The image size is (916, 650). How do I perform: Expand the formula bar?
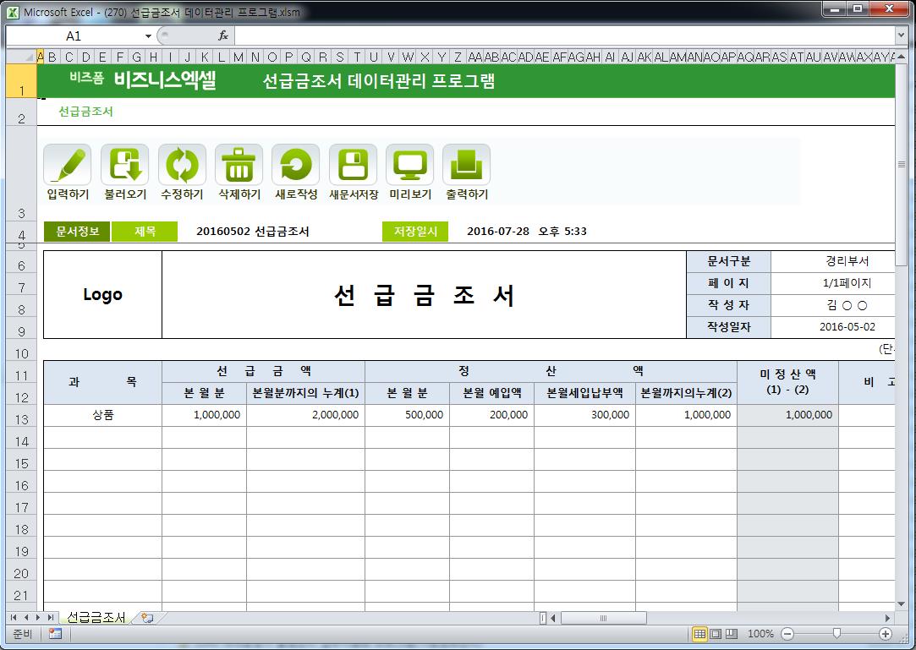click(901, 36)
